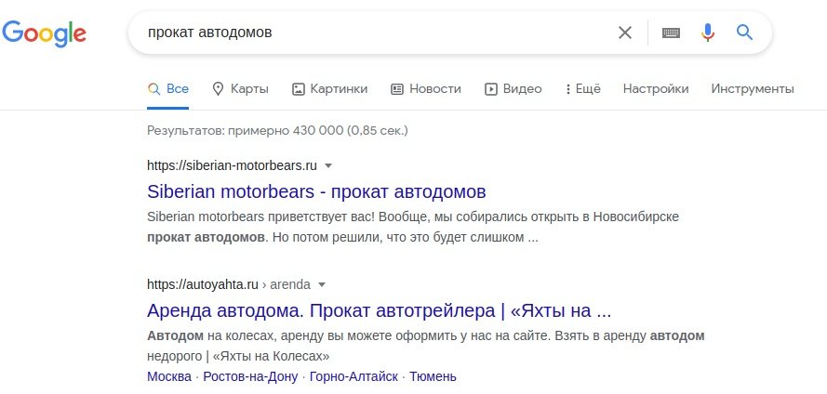Image resolution: width=827 pixels, height=394 pixels.
Task: Open the Новости results tab
Action: pos(425,89)
